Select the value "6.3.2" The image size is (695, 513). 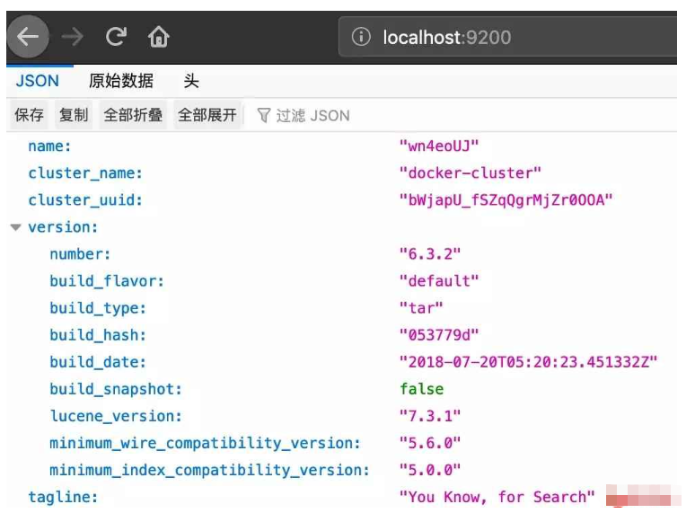tap(430, 254)
